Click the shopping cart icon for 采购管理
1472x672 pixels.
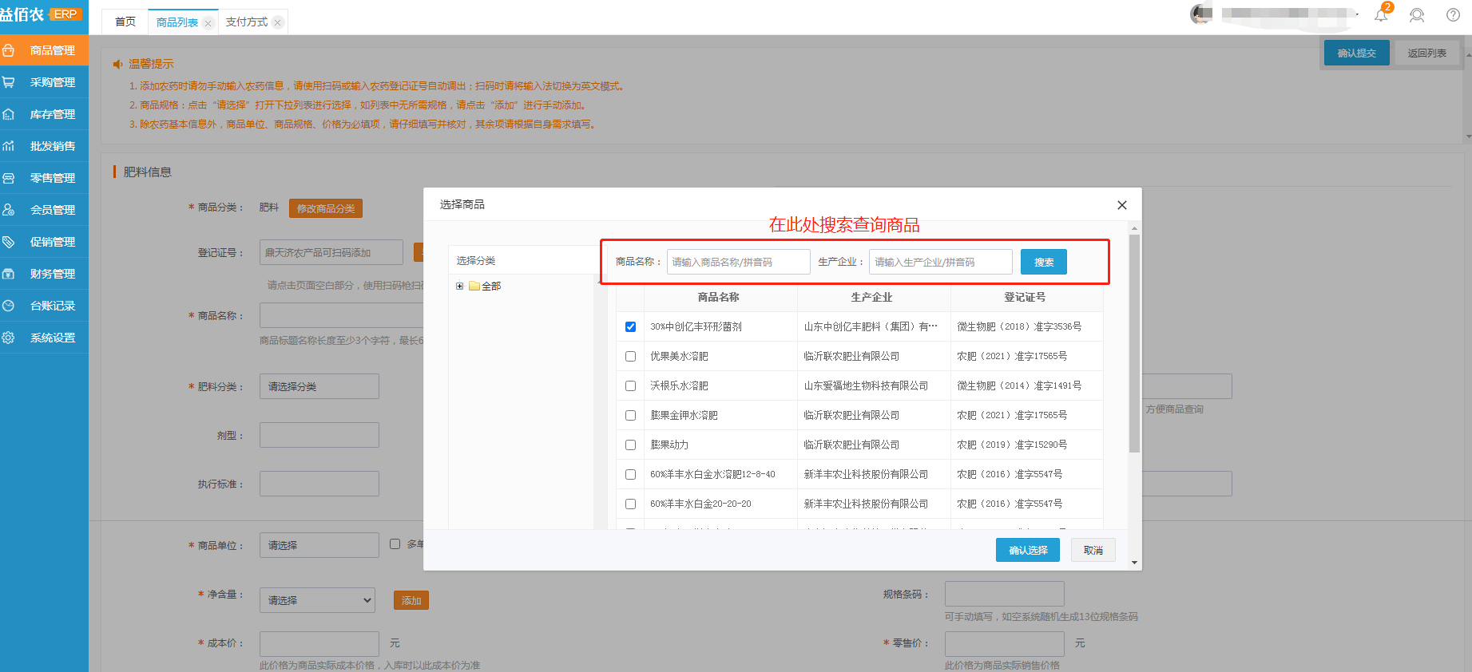point(9,82)
